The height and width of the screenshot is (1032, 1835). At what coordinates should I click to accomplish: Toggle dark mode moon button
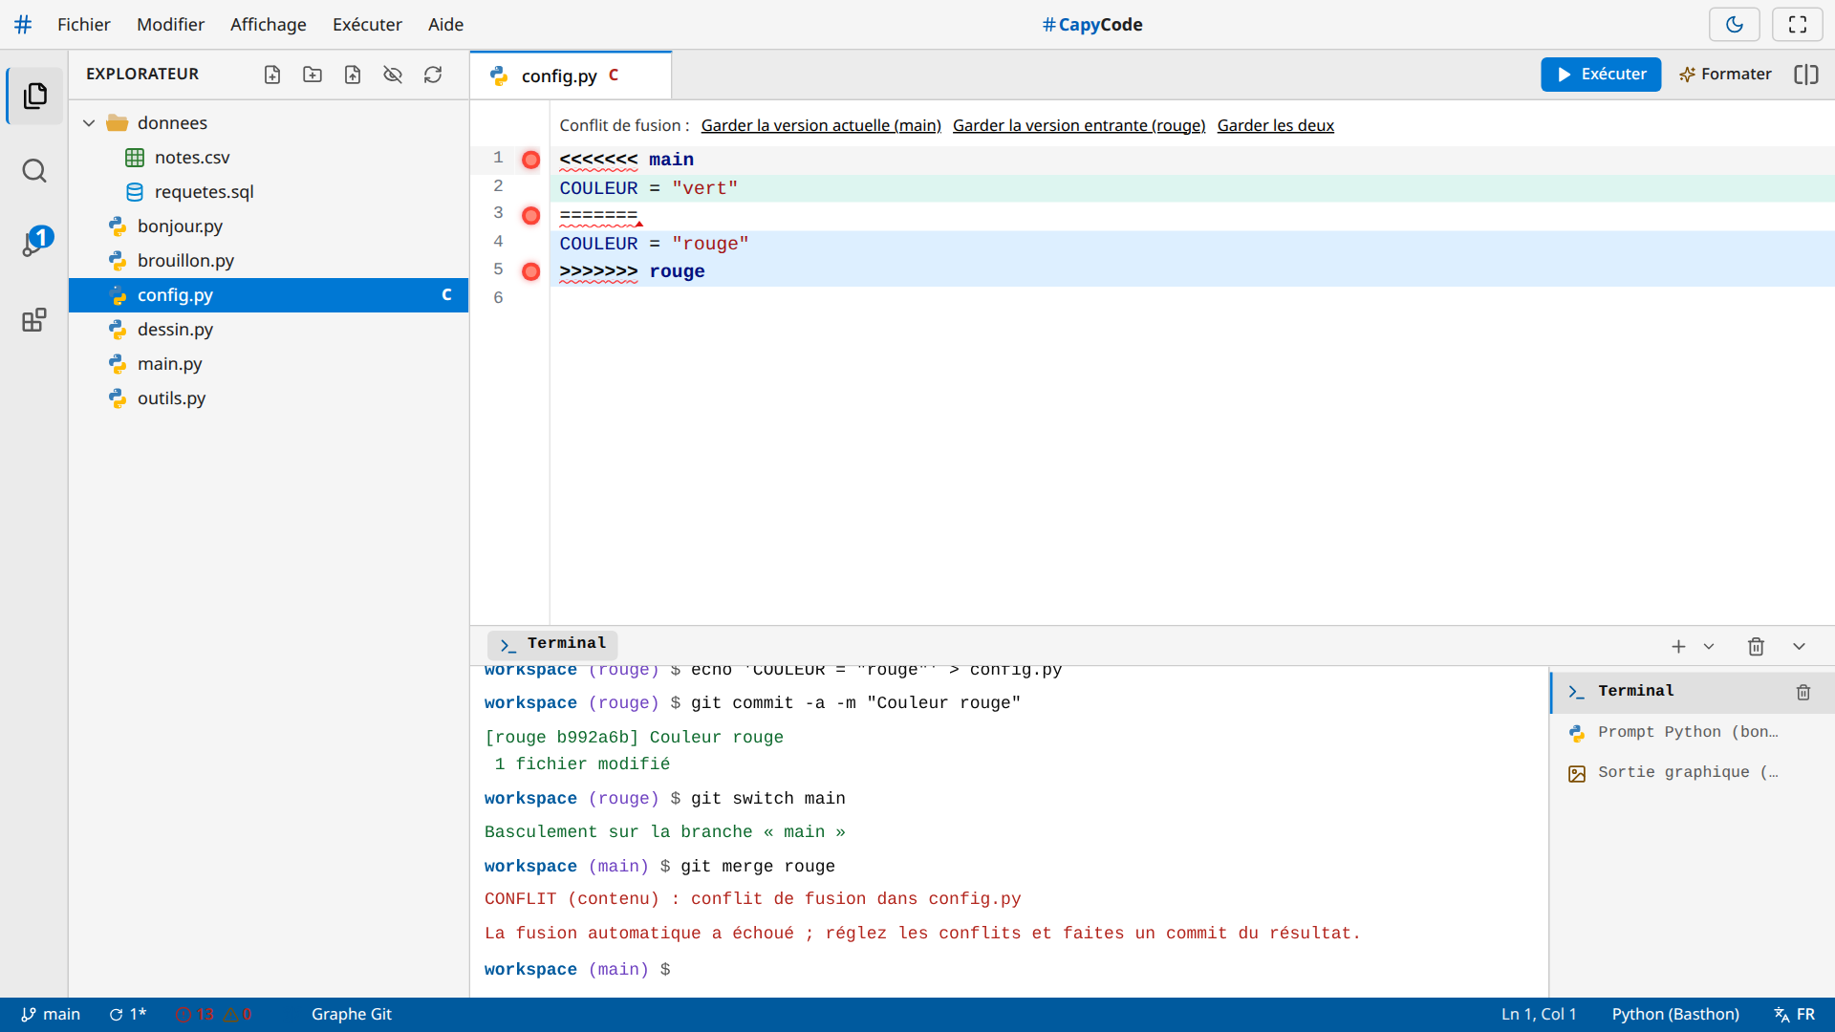1734,25
